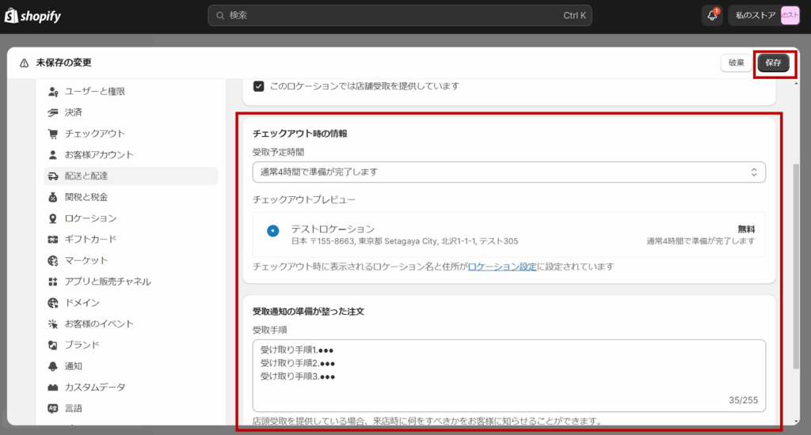The width and height of the screenshot is (811, 435).
Task: Click the ドメイン globe icon
Action: click(53, 303)
